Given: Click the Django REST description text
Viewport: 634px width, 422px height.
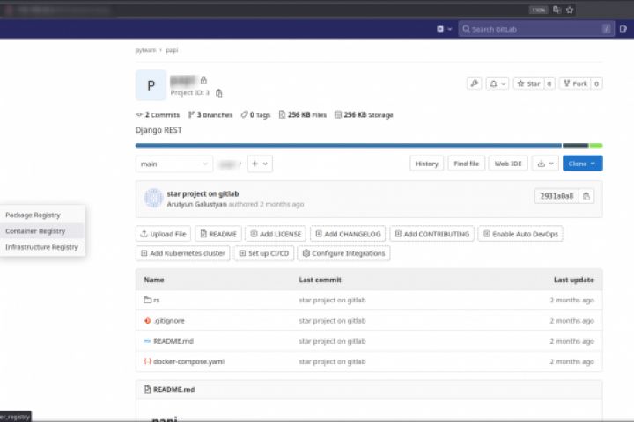Looking at the screenshot, I should tap(158, 130).
